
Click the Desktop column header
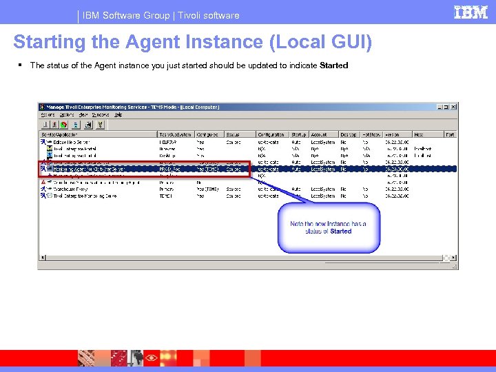coord(349,134)
